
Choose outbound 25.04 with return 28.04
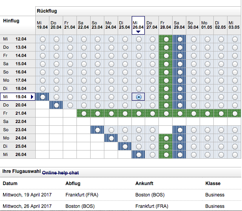pos(166,147)
